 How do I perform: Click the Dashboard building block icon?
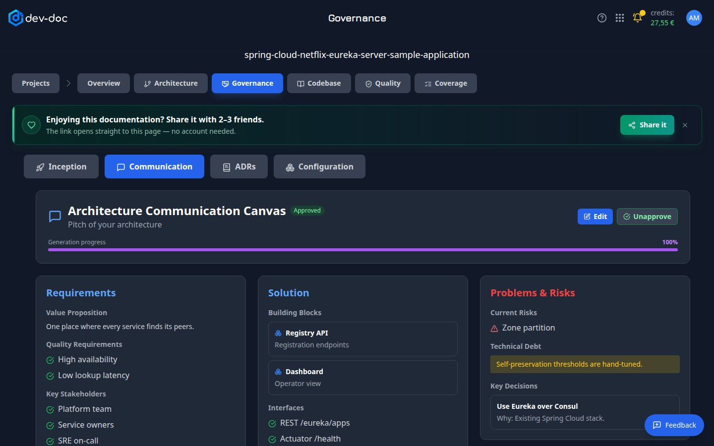278,372
